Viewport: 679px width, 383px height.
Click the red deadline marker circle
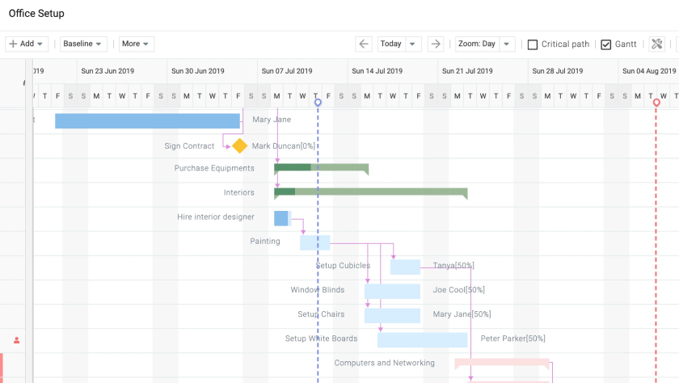tap(656, 103)
